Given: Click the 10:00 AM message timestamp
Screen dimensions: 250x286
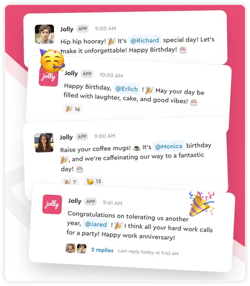Looking at the screenshot, I should 111,75.
